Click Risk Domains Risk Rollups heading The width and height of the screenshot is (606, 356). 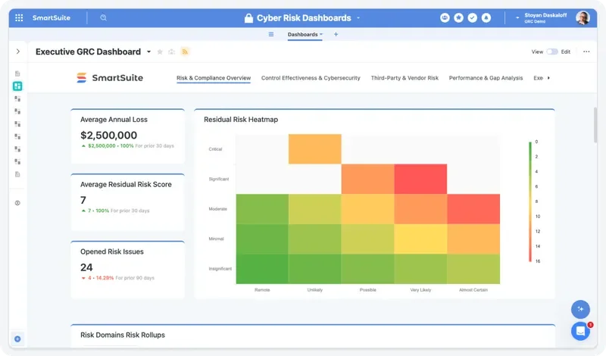(123, 335)
